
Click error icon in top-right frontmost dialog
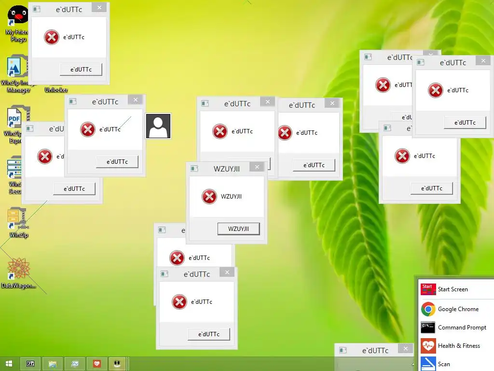436,90
